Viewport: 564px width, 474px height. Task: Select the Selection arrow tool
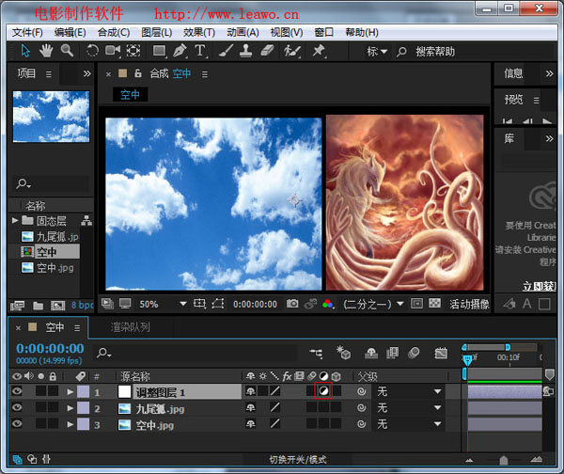[24, 51]
